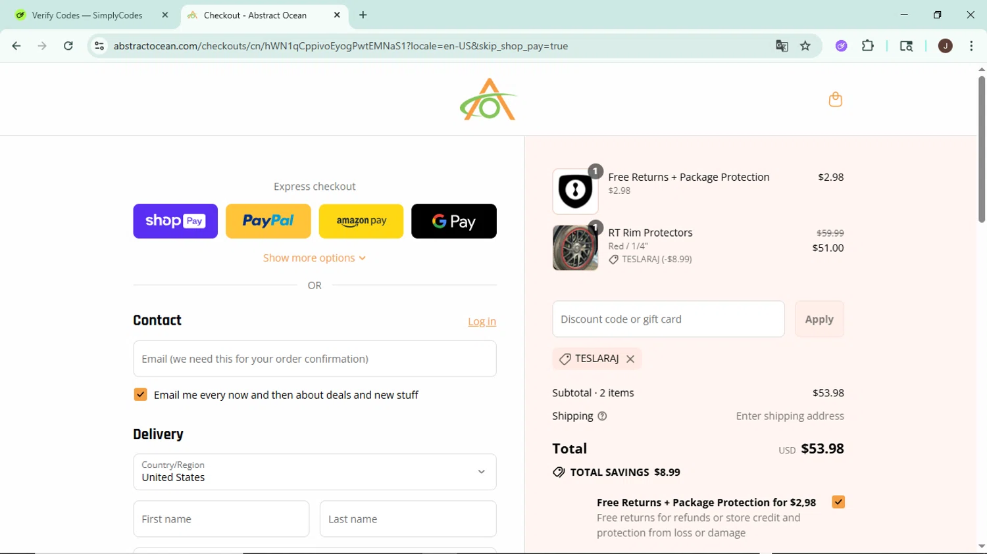
Task: Close the Checkout tab
Action: tap(337, 15)
